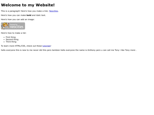Select the Third thing list item

11,42
